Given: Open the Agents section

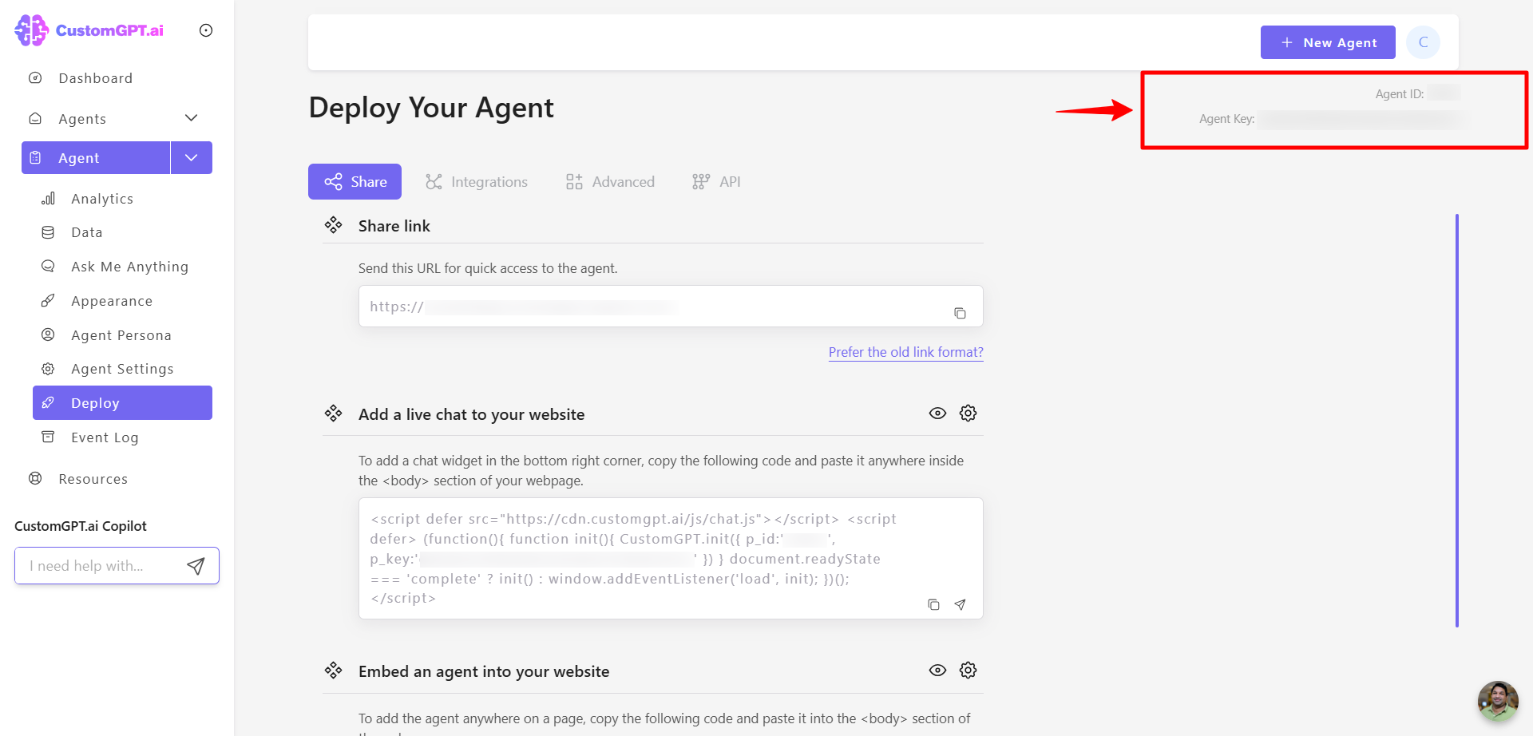Looking at the screenshot, I should point(82,119).
